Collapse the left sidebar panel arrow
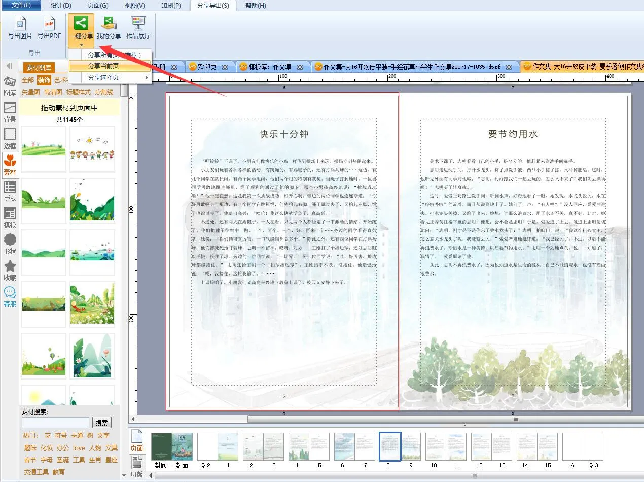Viewport: 644px width, 482px height. 9,66
